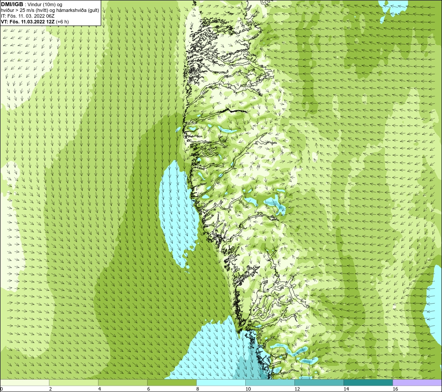442x392 pixels.
Task: Click the '4' tick label on color bar
Action: [99, 389]
